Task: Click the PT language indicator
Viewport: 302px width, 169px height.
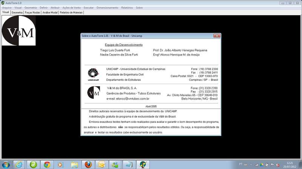Action: click(240, 164)
